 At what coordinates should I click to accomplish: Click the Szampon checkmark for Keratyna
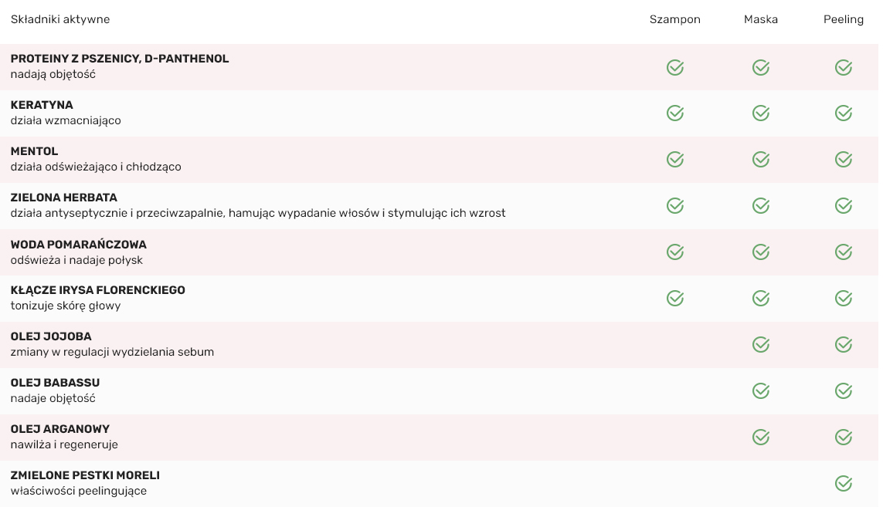[675, 113]
